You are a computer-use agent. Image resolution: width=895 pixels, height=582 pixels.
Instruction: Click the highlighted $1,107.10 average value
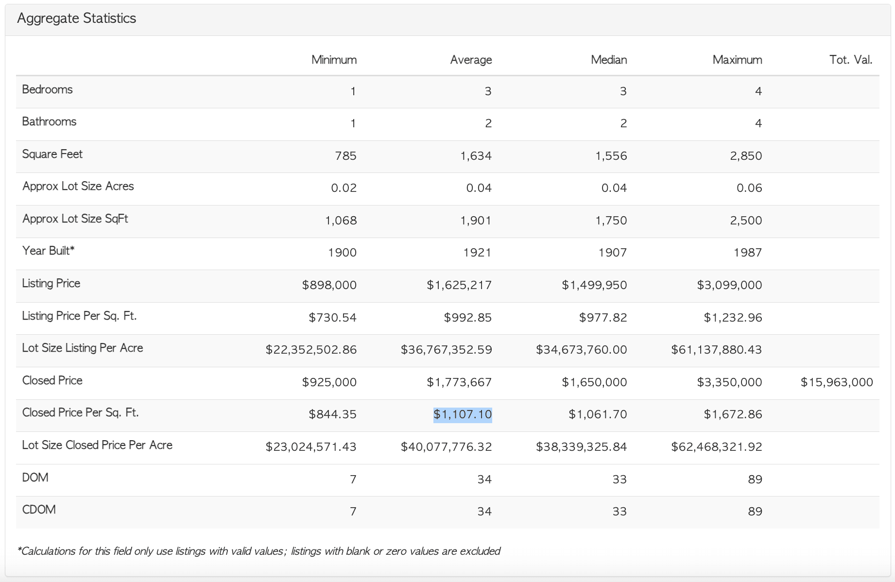point(463,414)
